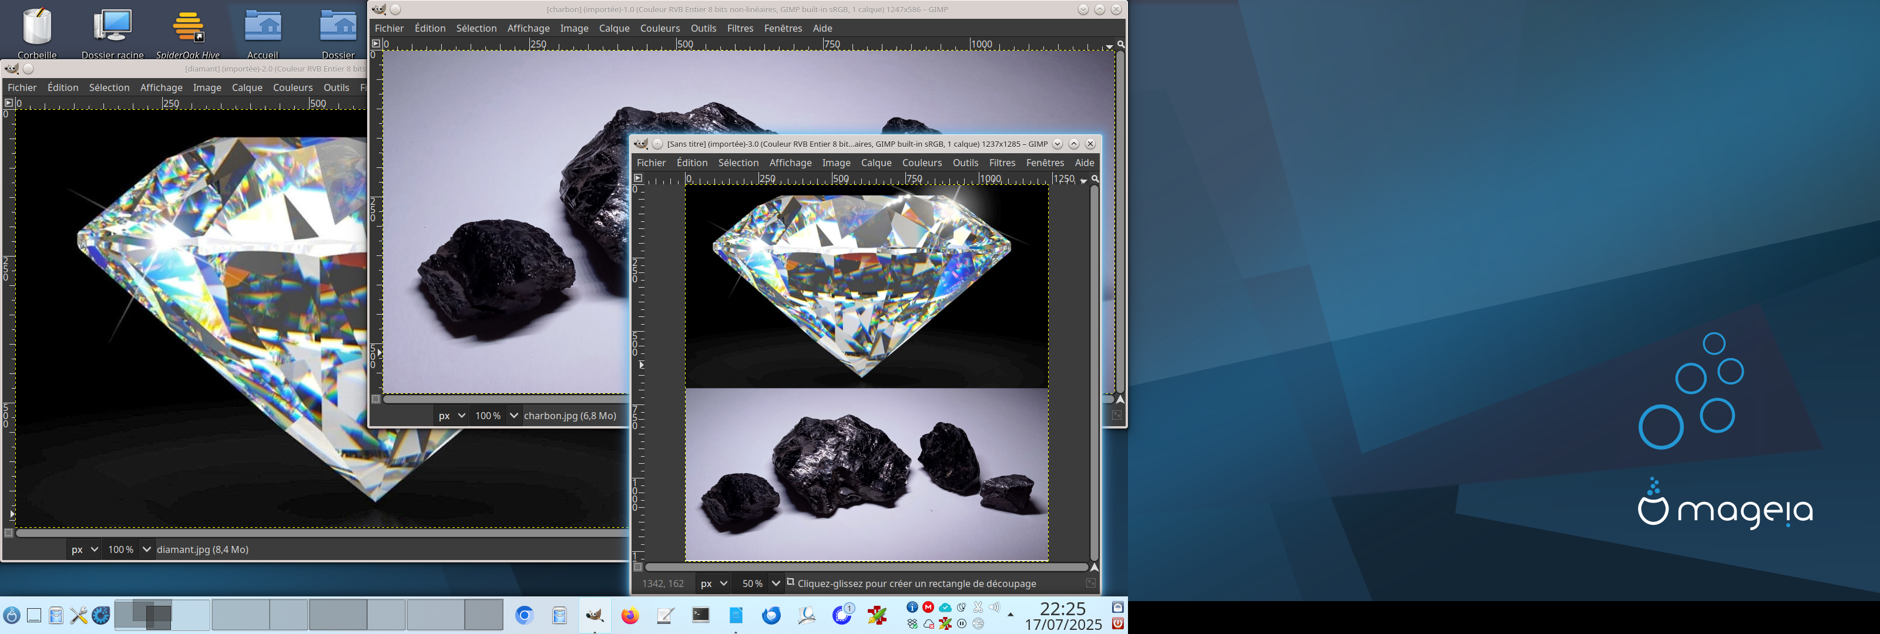Toggle on-all-desktops pin of charbon window
The image size is (1880, 634).
tap(395, 9)
